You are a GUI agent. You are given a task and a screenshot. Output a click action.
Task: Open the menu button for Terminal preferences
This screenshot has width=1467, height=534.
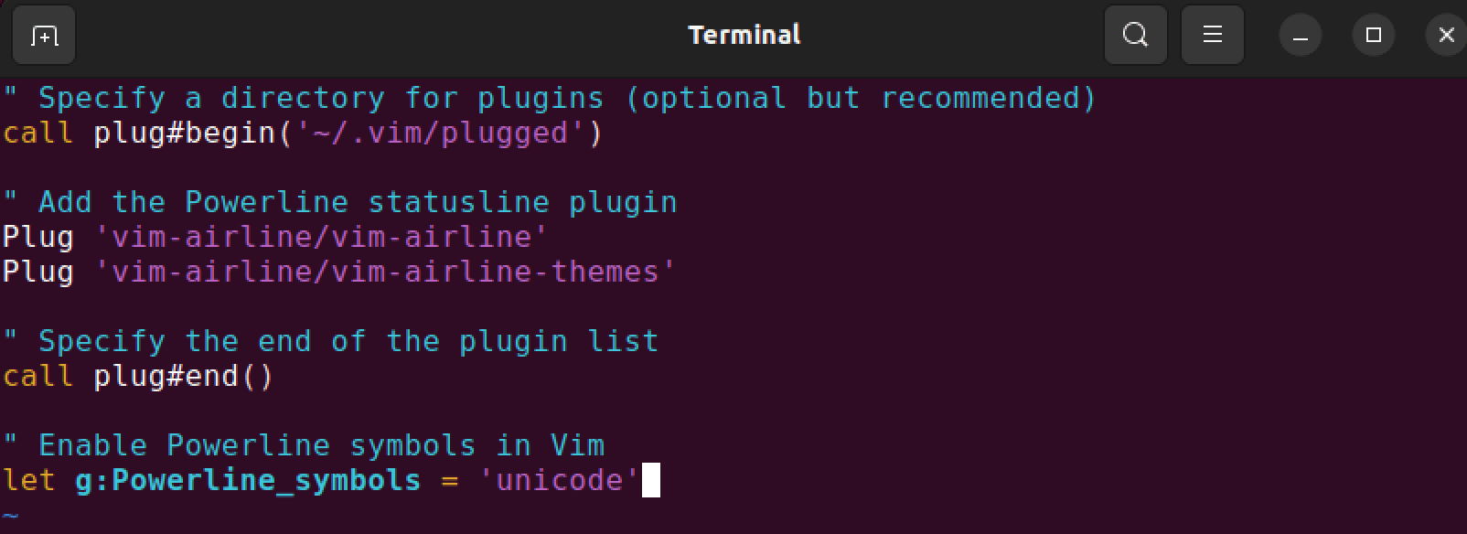(1212, 35)
